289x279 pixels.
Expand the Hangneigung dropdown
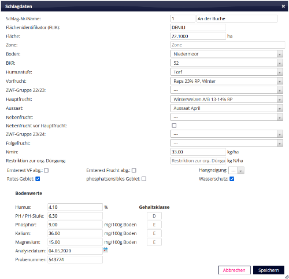pos(236,171)
